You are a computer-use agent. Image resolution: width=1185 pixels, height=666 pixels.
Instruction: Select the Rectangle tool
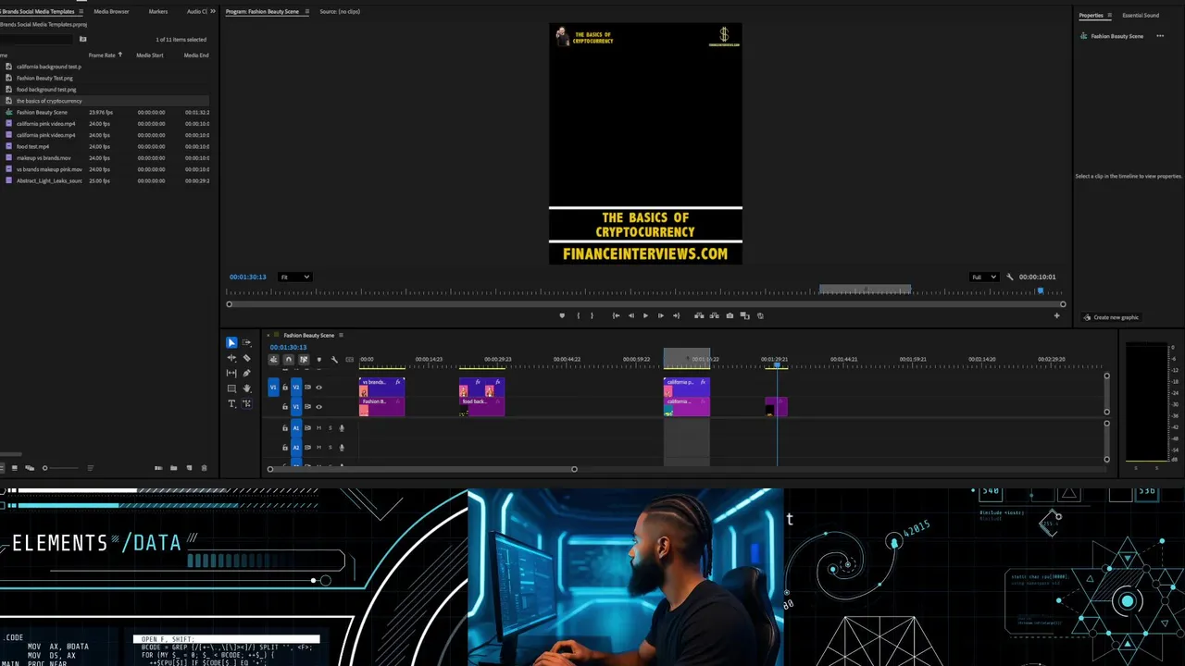pyautogui.click(x=231, y=388)
